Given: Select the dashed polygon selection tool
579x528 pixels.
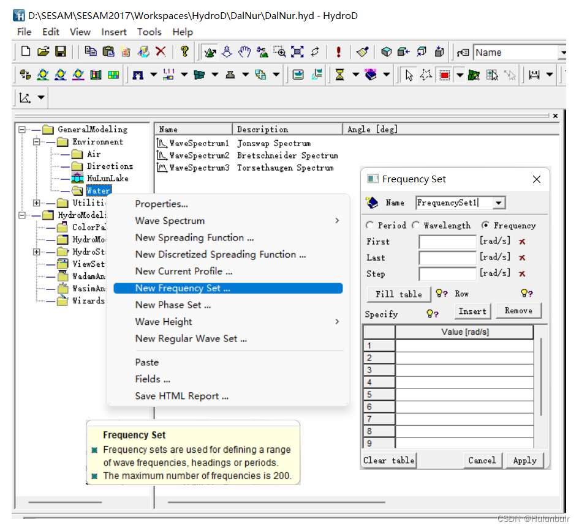Looking at the screenshot, I should coord(426,75).
